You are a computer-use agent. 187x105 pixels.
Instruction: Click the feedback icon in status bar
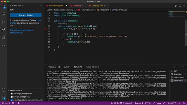pos(179,103)
